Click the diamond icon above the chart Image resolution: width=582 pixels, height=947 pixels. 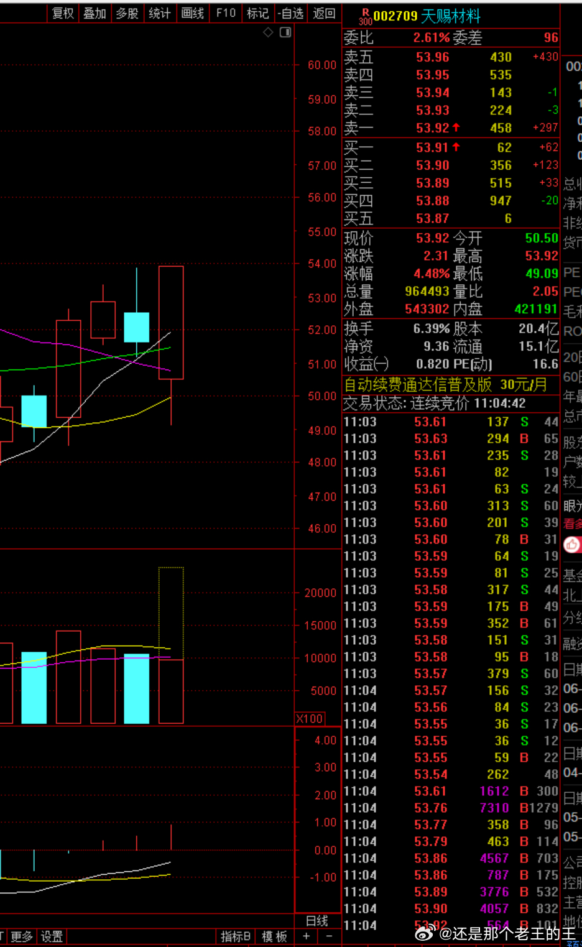point(268,32)
